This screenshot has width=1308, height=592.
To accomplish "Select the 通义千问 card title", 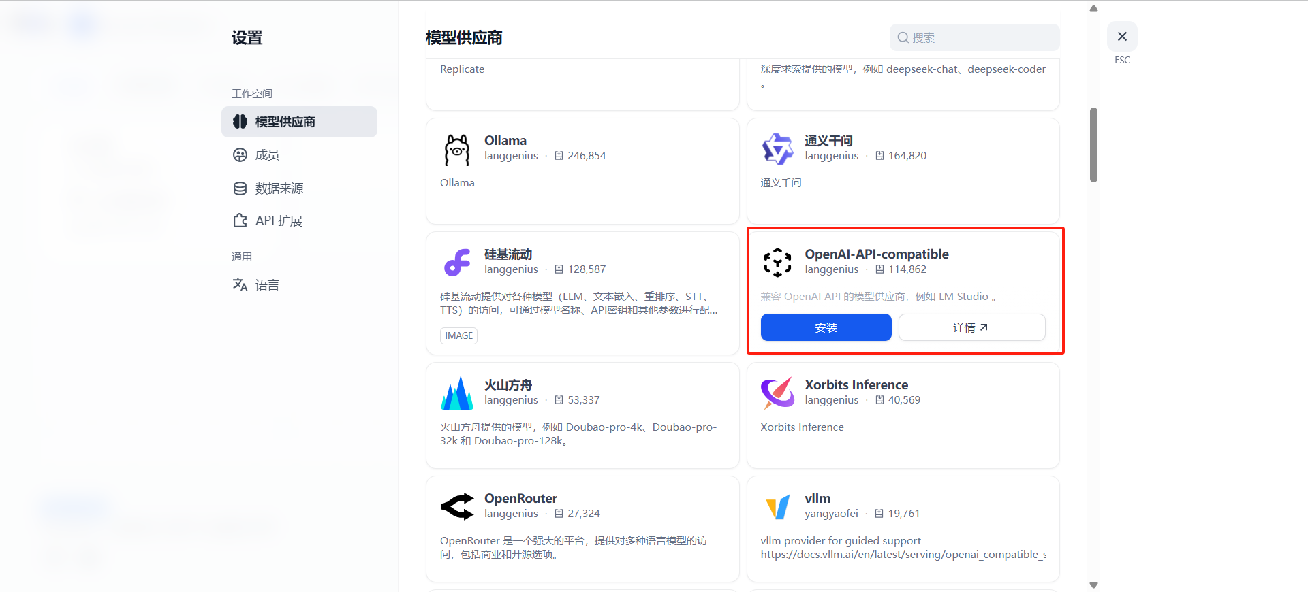I will click(828, 141).
